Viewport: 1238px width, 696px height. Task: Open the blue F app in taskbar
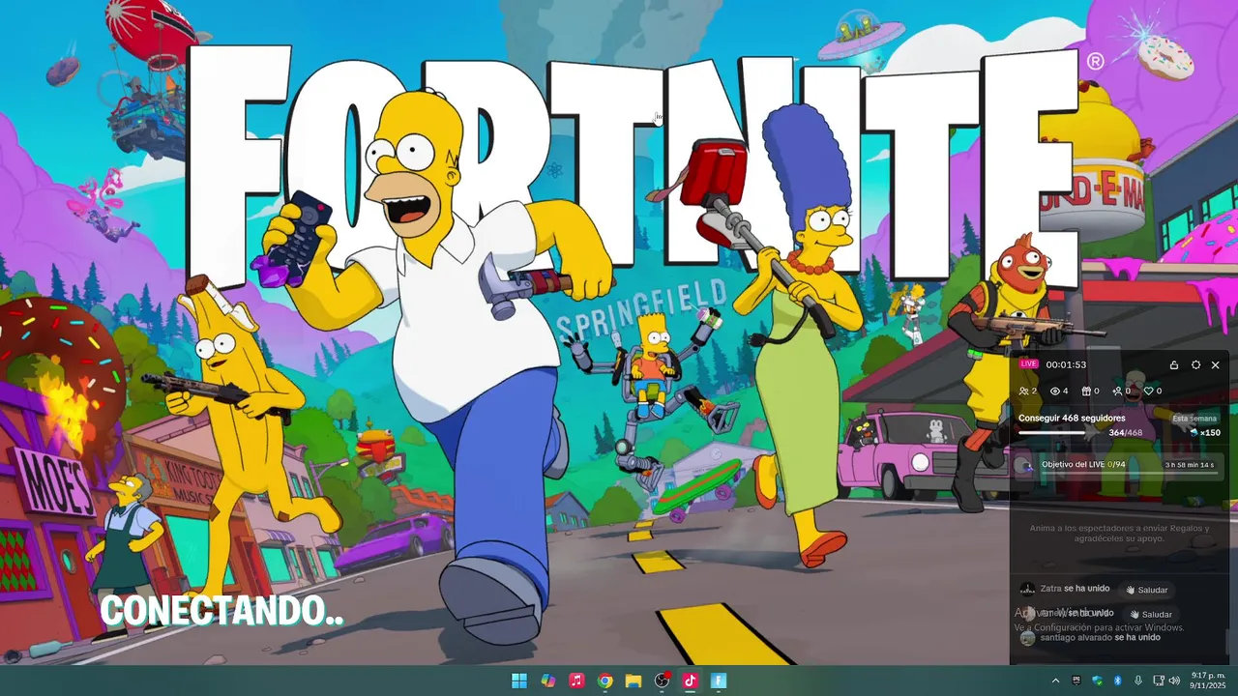pos(719,681)
